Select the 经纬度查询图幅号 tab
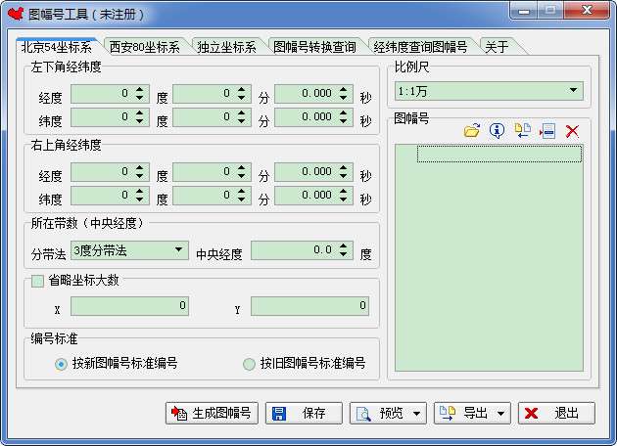Screen dimensions: 617x446 420,47
